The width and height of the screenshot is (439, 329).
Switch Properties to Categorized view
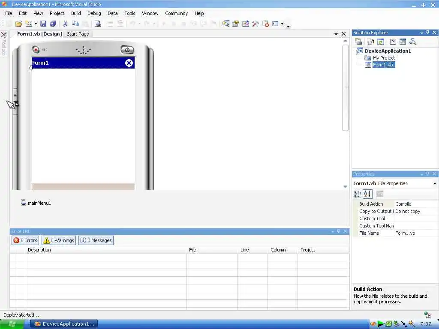[x=358, y=194]
